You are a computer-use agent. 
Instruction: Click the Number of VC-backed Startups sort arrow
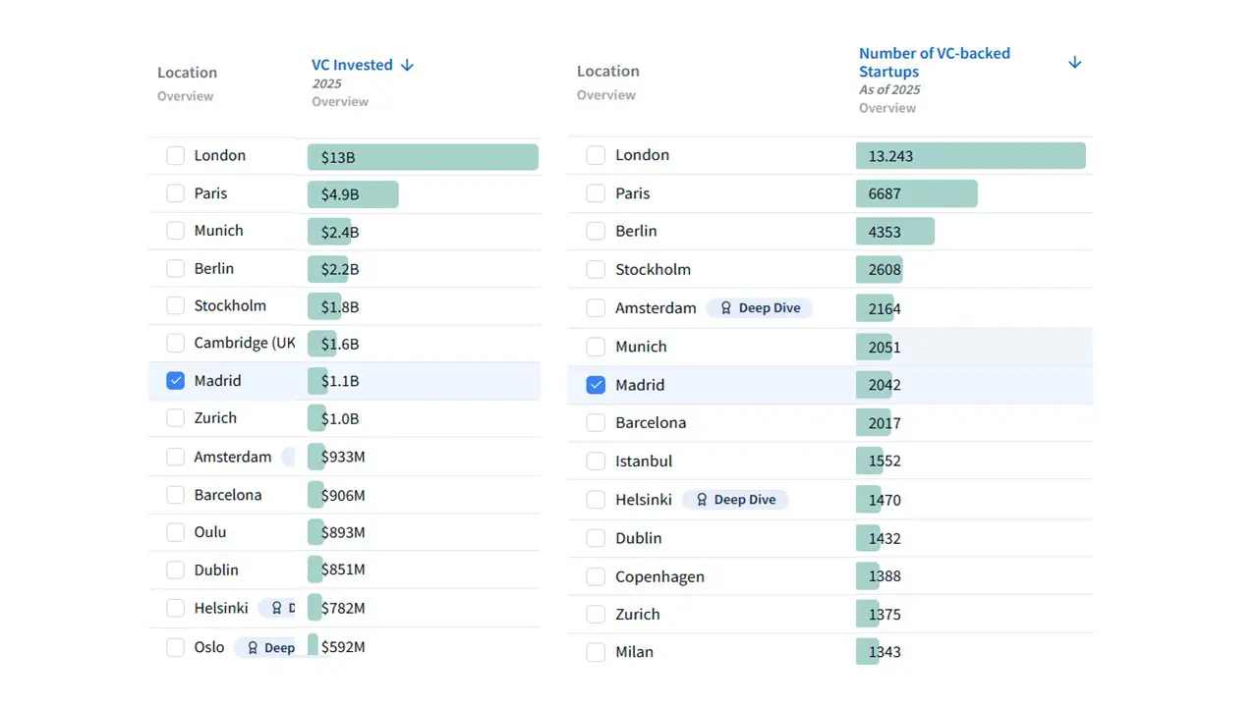coord(1074,63)
